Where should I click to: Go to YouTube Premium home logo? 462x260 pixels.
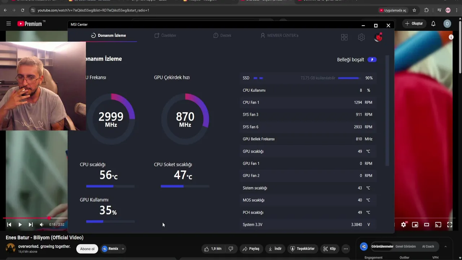[30, 23]
